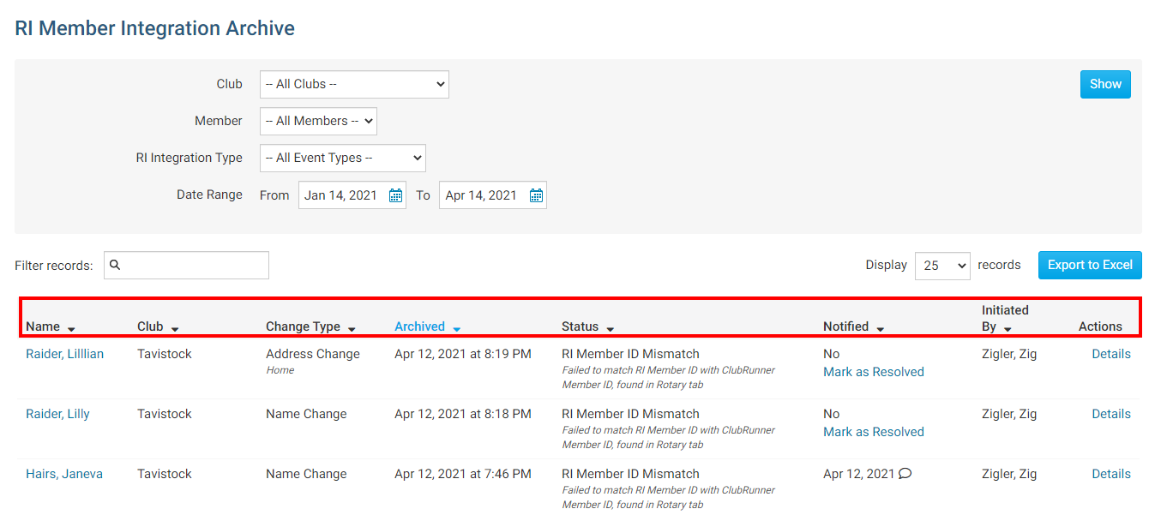The image size is (1161, 515).
Task: Expand the Club dropdown
Action: (354, 84)
